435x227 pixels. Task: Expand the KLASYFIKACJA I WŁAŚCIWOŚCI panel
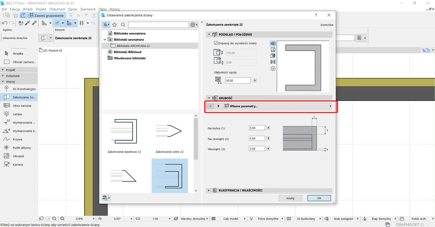pos(209,191)
